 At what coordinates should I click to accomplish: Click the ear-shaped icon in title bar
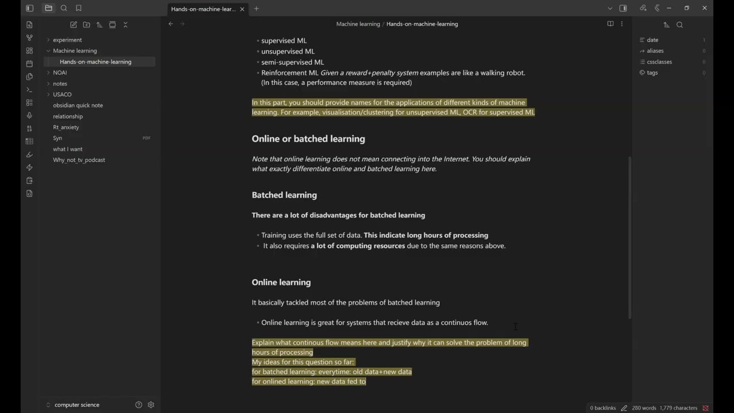(657, 8)
